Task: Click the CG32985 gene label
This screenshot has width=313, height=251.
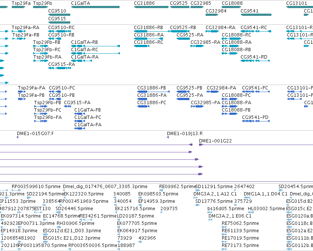Action: pyautogui.click(x=201, y=3)
